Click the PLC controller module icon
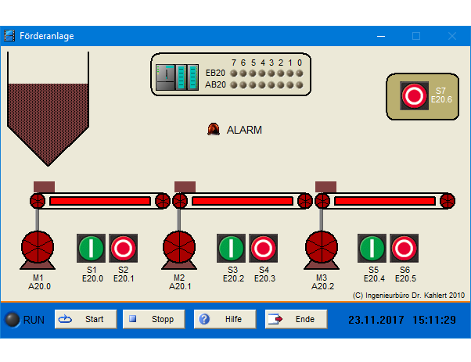471x362 pixels. [x=178, y=77]
